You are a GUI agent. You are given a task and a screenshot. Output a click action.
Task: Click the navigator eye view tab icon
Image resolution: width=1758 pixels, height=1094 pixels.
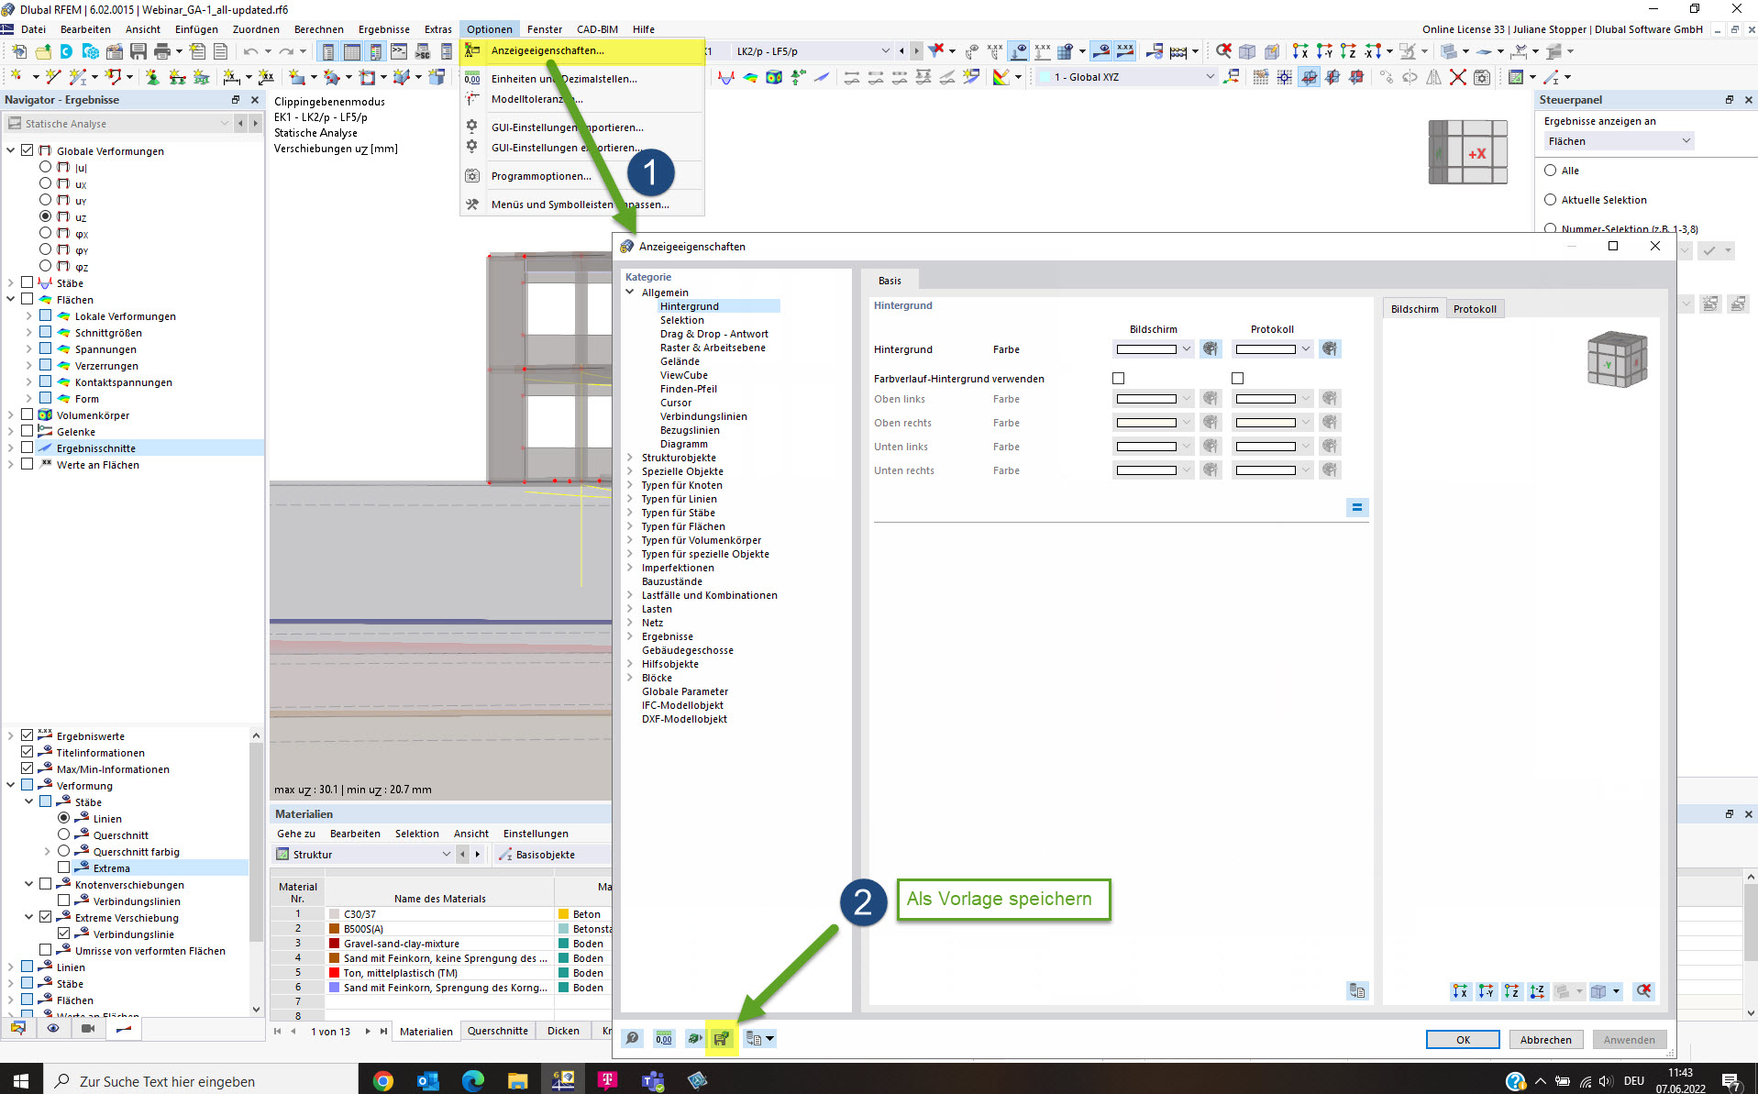[53, 1029]
